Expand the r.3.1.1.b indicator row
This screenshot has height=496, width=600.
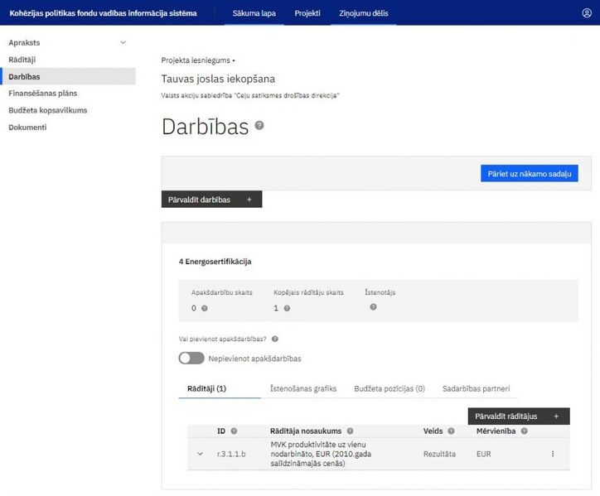point(200,454)
